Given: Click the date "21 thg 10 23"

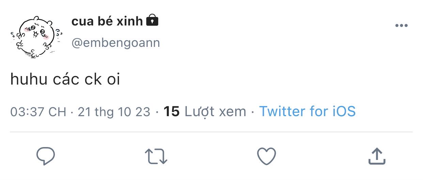Looking at the screenshot, I should [x=114, y=112].
